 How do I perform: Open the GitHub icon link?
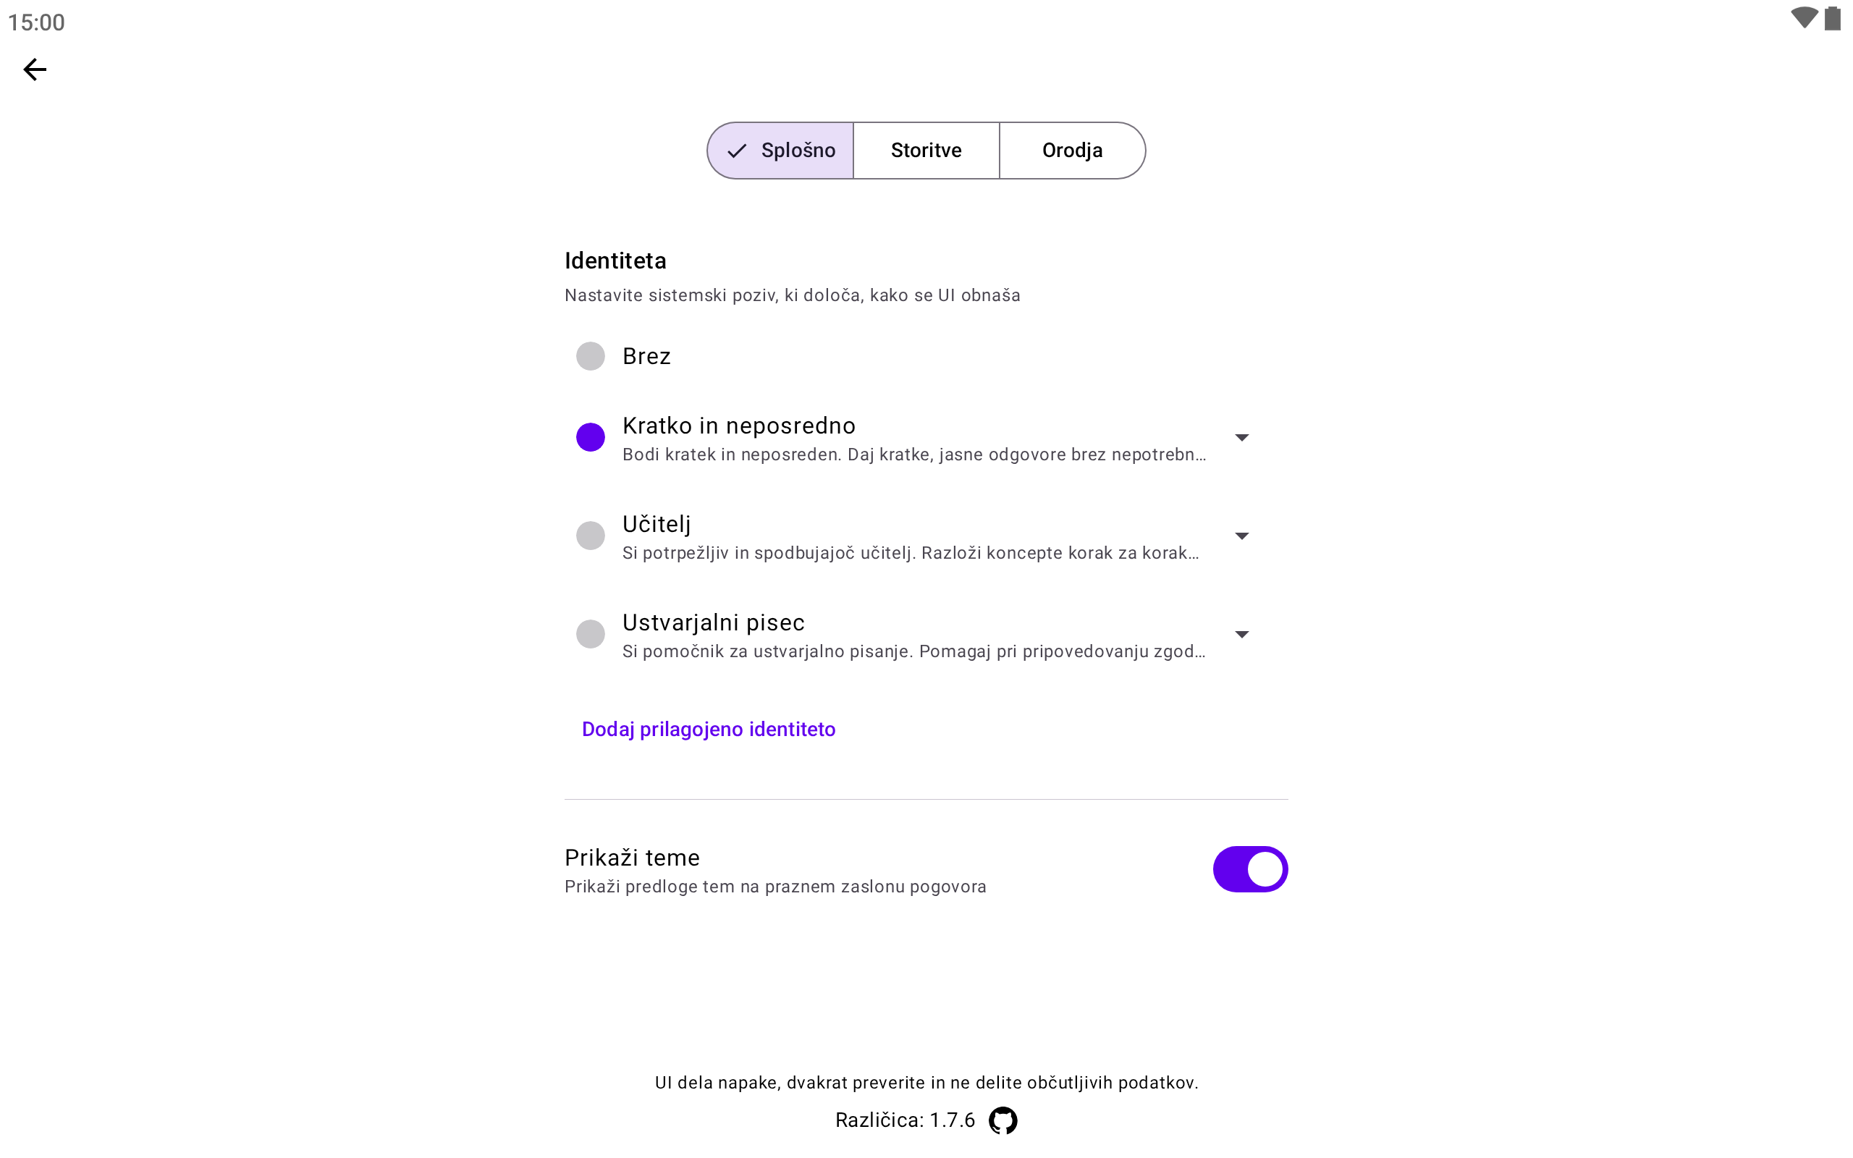pos(1003,1120)
